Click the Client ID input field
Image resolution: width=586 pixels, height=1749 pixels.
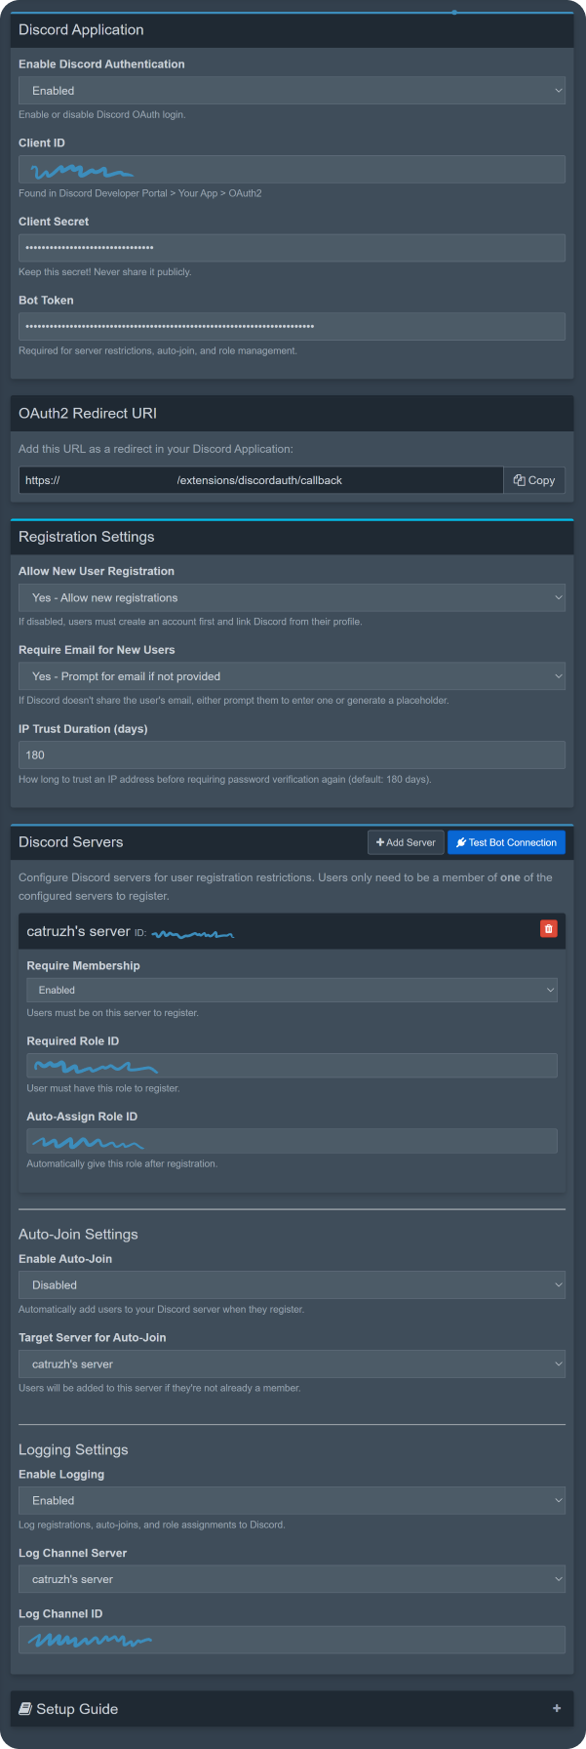point(292,170)
